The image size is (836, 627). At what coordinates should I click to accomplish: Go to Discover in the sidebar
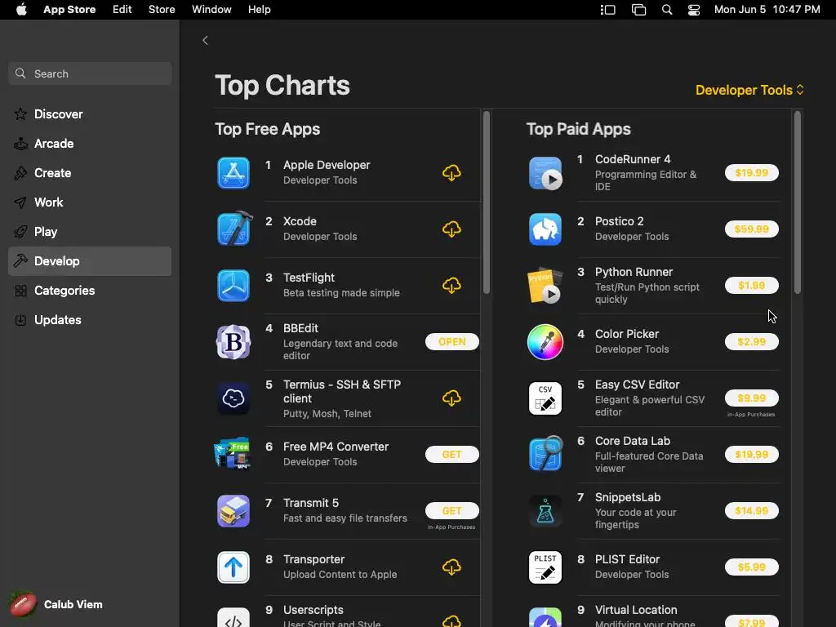pos(90,114)
